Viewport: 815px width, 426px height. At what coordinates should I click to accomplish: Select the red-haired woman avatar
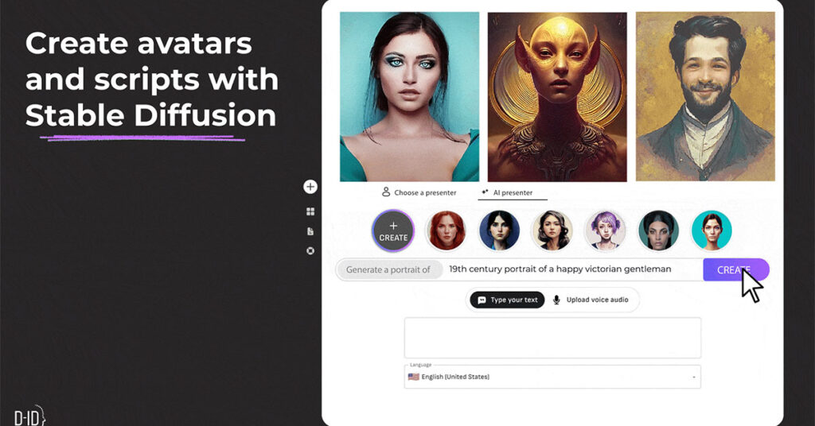(x=446, y=230)
